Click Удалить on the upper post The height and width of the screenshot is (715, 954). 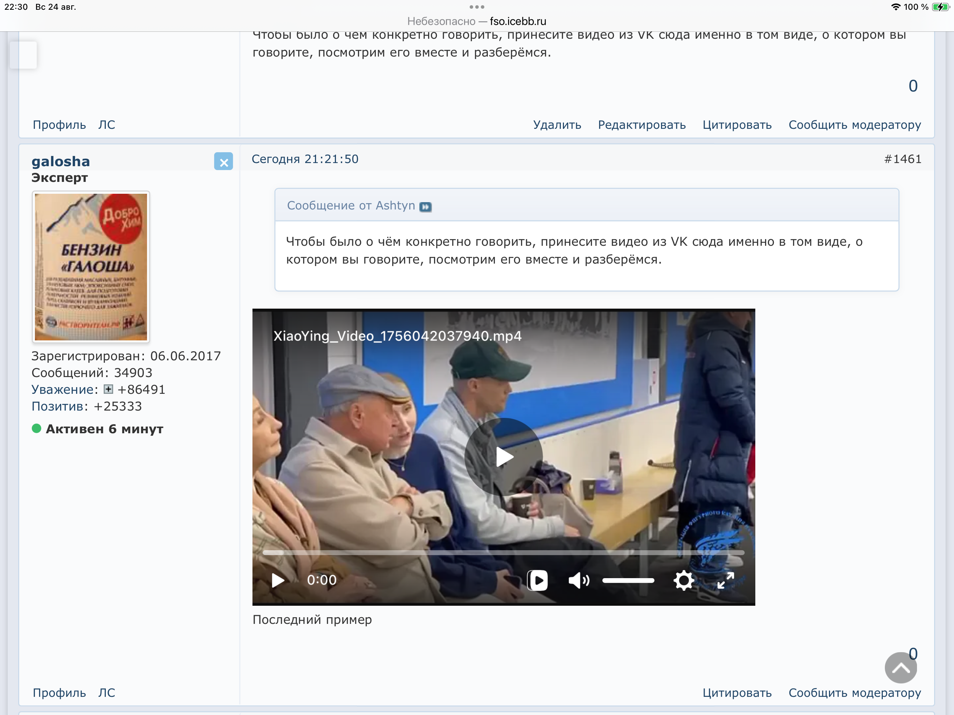tap(557, 125)
